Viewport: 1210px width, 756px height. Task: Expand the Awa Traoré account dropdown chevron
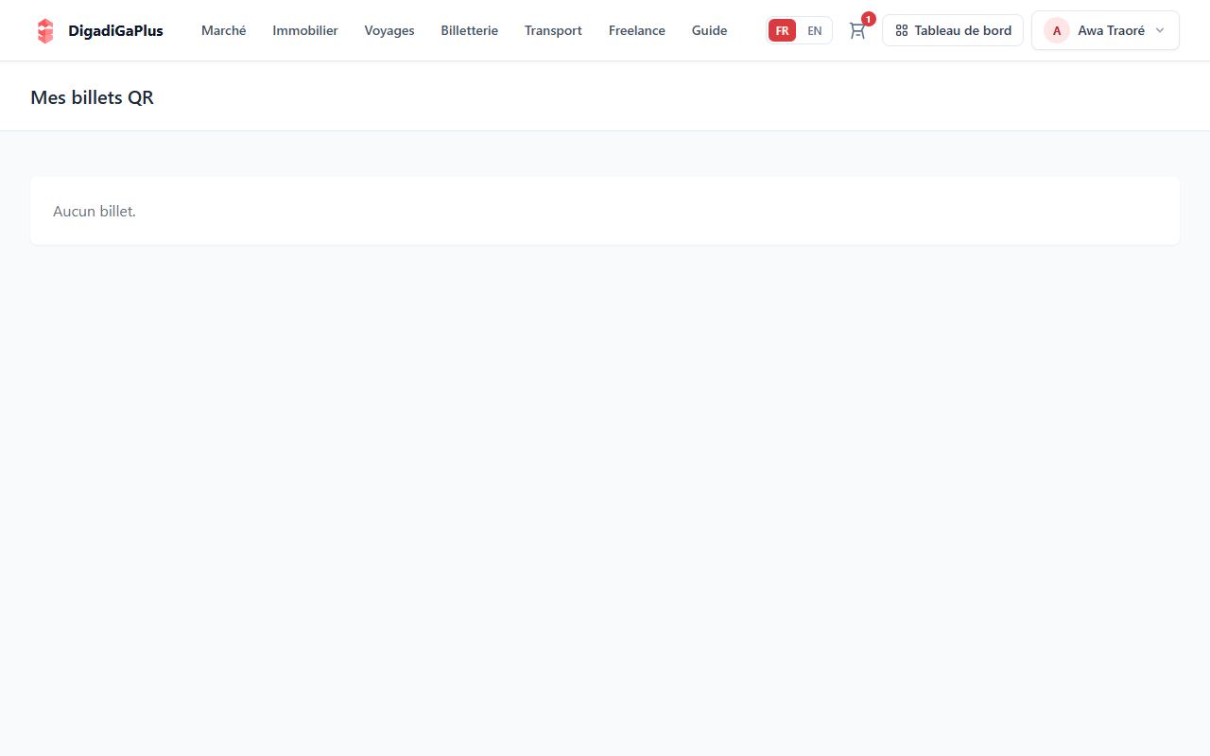[x=1160, y=30]
